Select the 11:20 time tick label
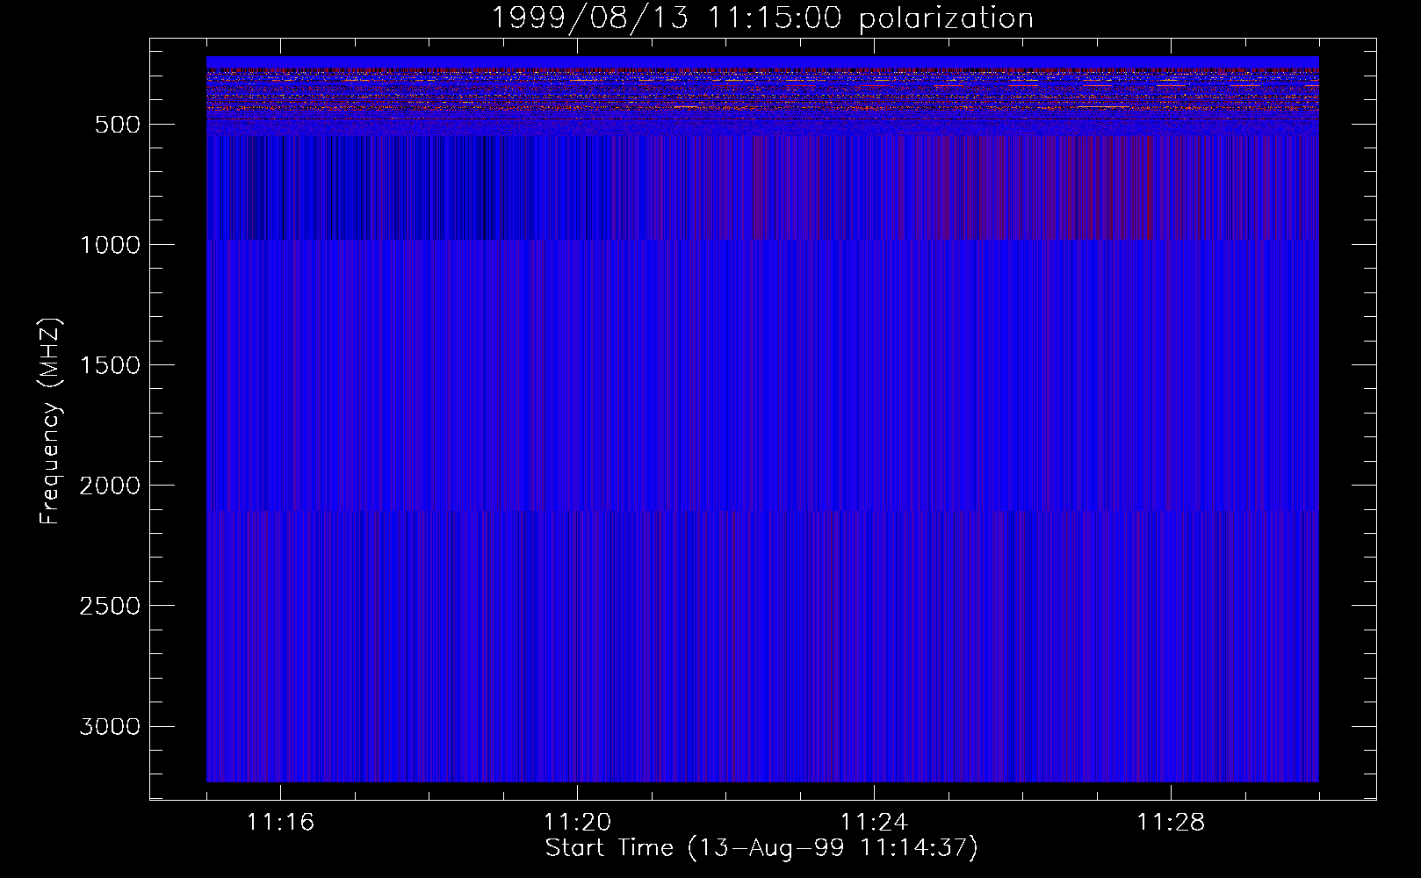This screenshot has width=1421, height=878. coord(577,823)
